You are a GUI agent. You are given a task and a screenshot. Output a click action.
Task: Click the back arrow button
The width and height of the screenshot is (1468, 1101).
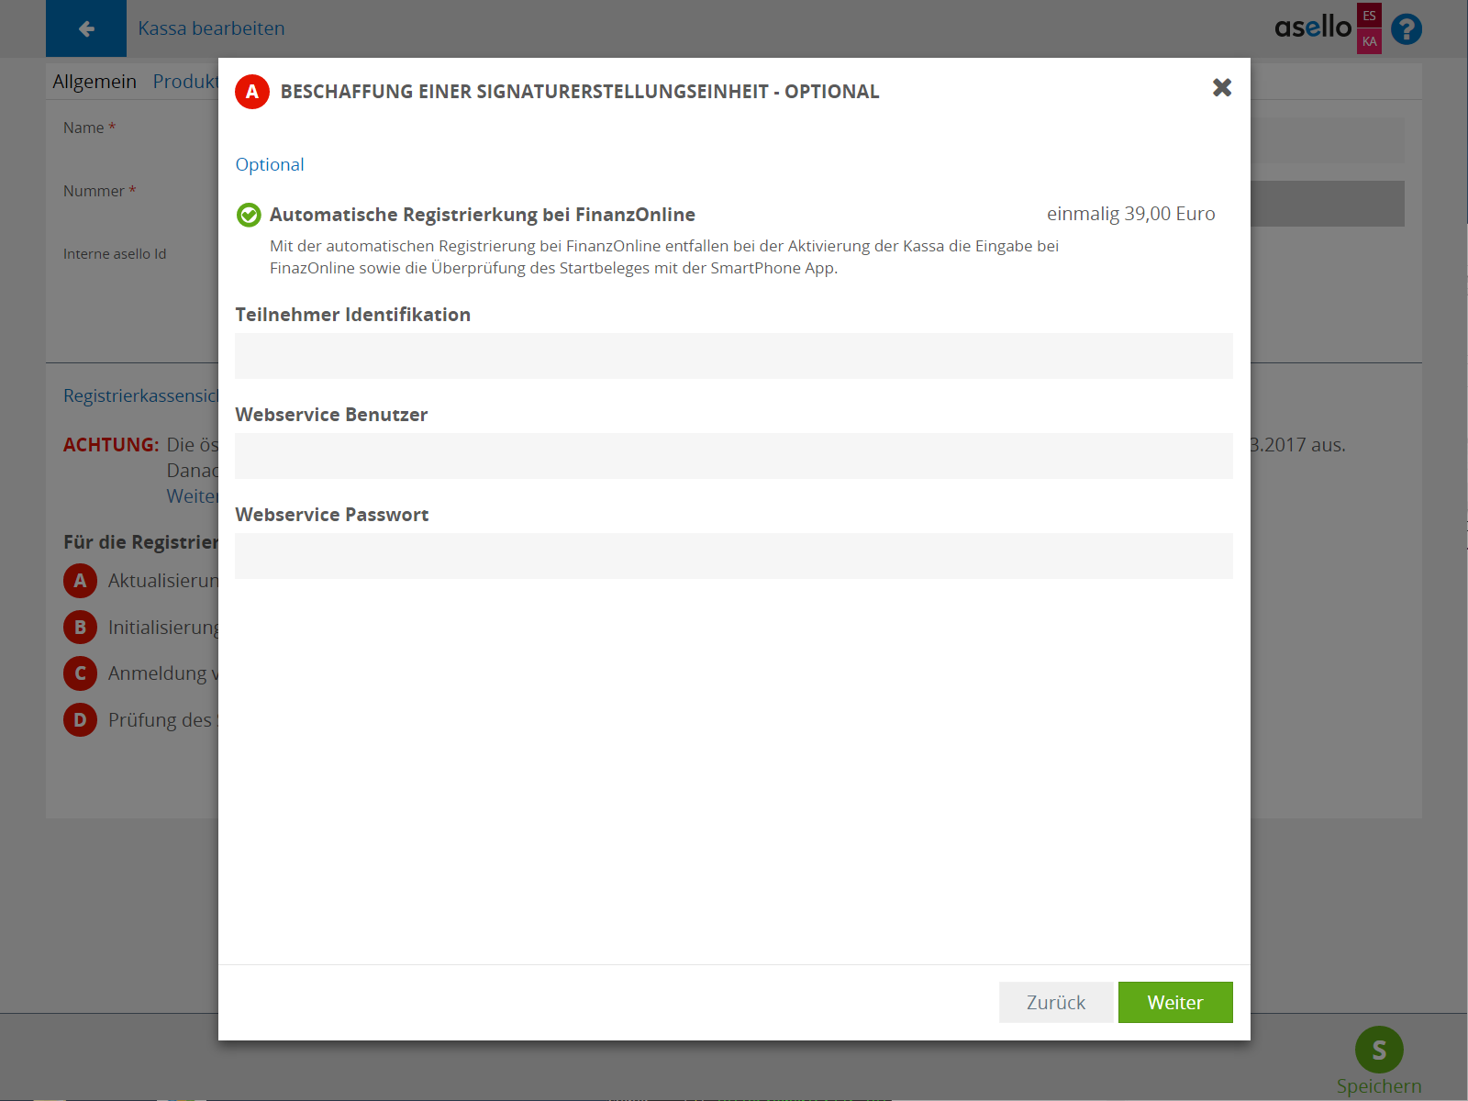[86, 28]
